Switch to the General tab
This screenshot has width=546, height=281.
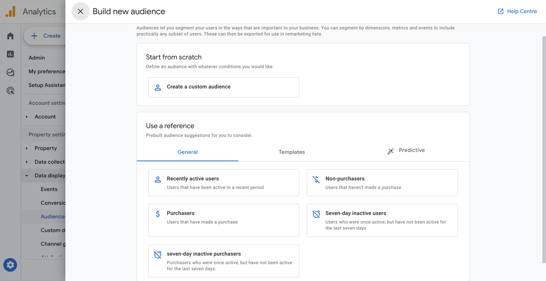[187, 152]
